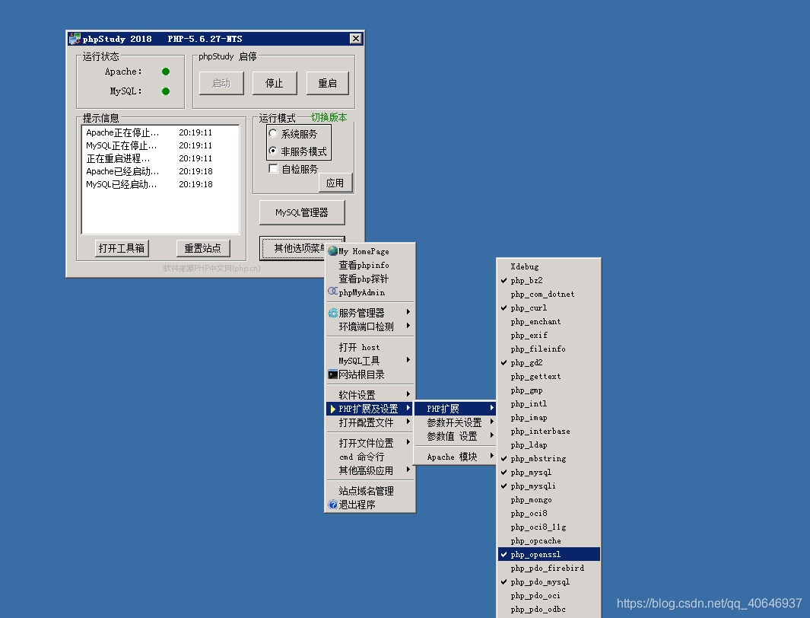The width and height of the screenshot is (810, 618).
Task: Enable the php_pdo_firebird extension
Action: tap(548, 568)
